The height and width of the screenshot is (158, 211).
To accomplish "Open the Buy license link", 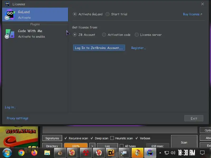I will tap(193, 14).
